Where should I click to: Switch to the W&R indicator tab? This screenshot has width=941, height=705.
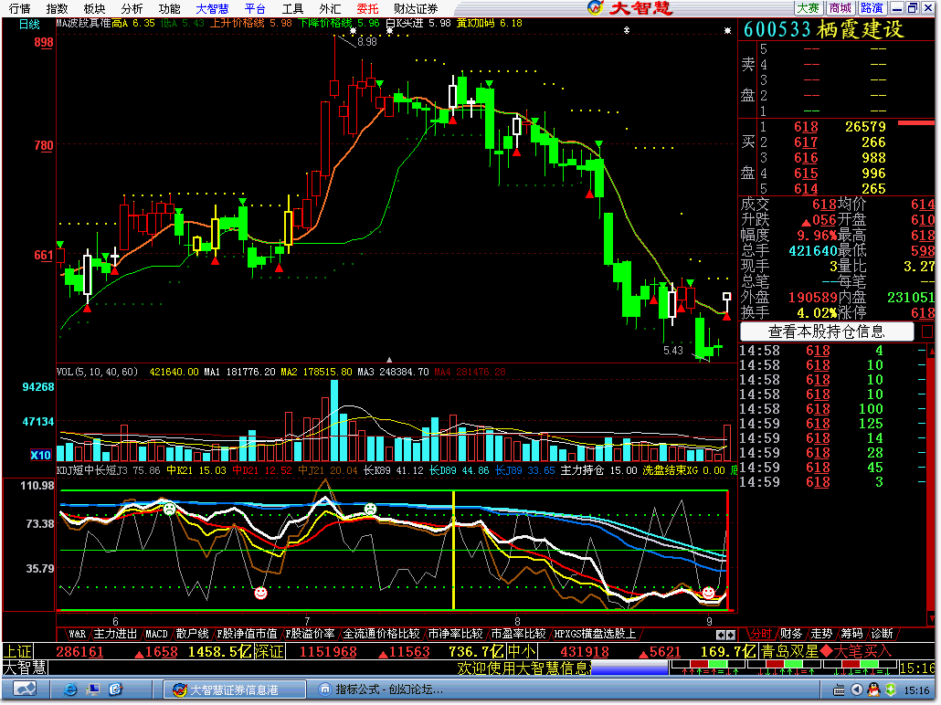click(76, 634)
